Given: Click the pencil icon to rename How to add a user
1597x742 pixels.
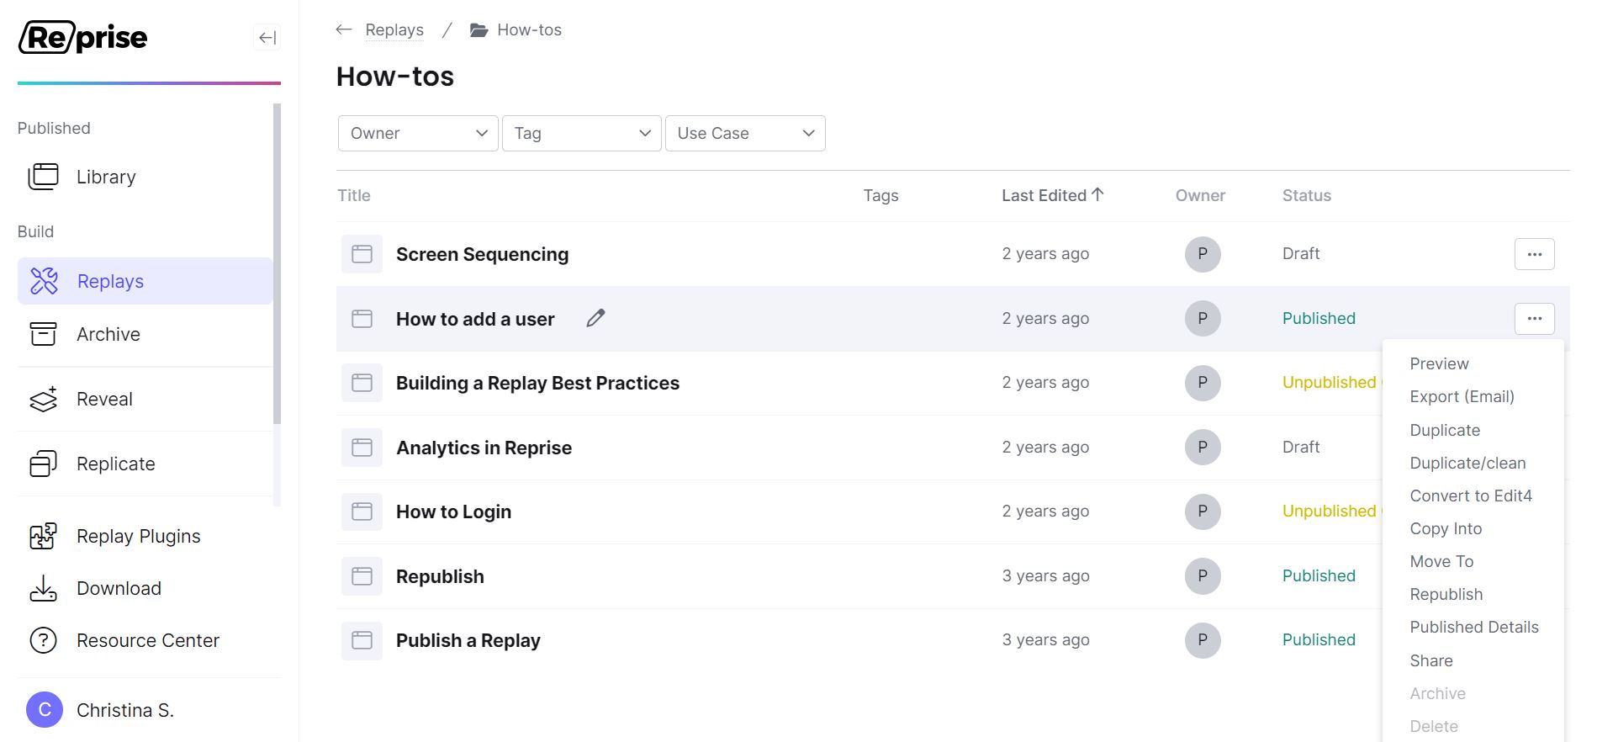Looking at the screenshot, I should click(595, 318).
